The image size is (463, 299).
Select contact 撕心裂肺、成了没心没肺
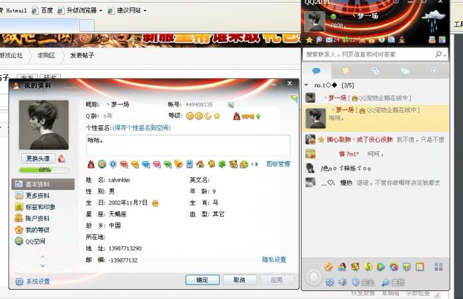(x=375, y=140)
